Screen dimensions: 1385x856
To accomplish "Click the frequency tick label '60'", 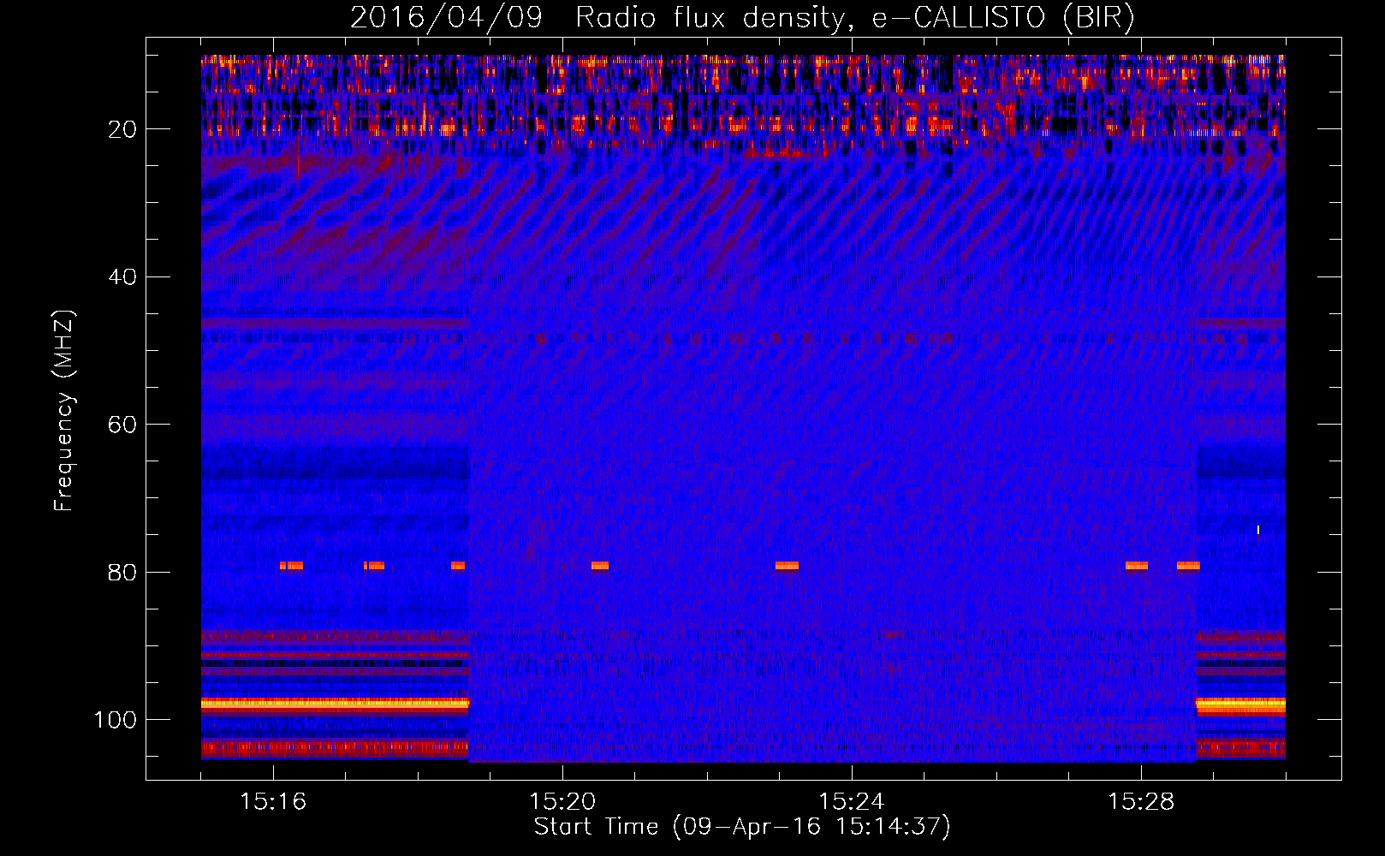I will click(122, 425).
